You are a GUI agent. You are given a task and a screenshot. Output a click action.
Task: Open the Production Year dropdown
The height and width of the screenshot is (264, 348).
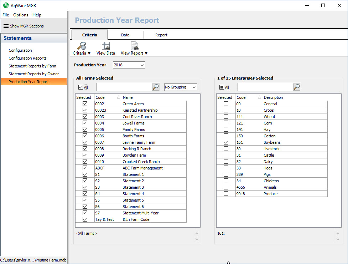tap(142, 65)
